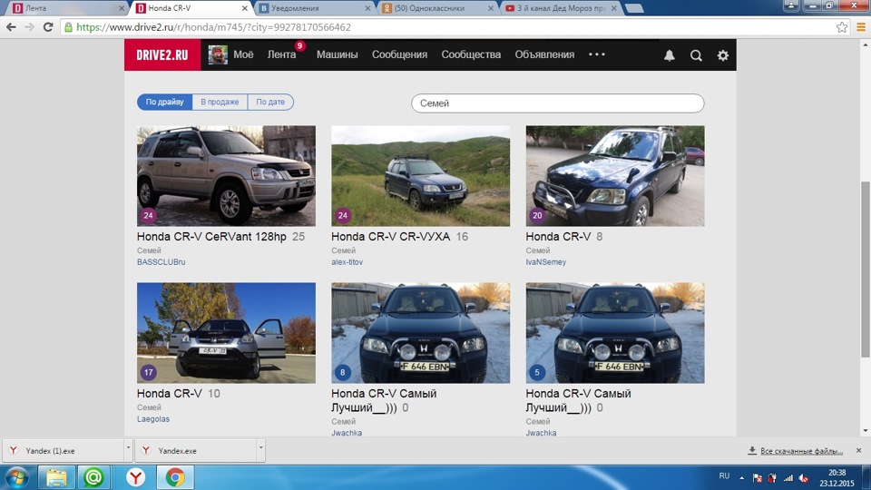Select the 'По драйву' sort option
This screenshot has height=490, width=871.
[x=165, y=103]
